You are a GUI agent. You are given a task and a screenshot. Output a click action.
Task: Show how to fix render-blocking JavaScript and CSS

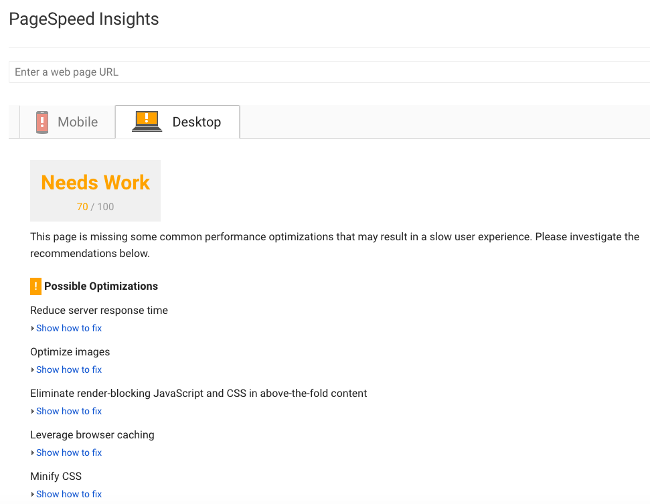69,411
